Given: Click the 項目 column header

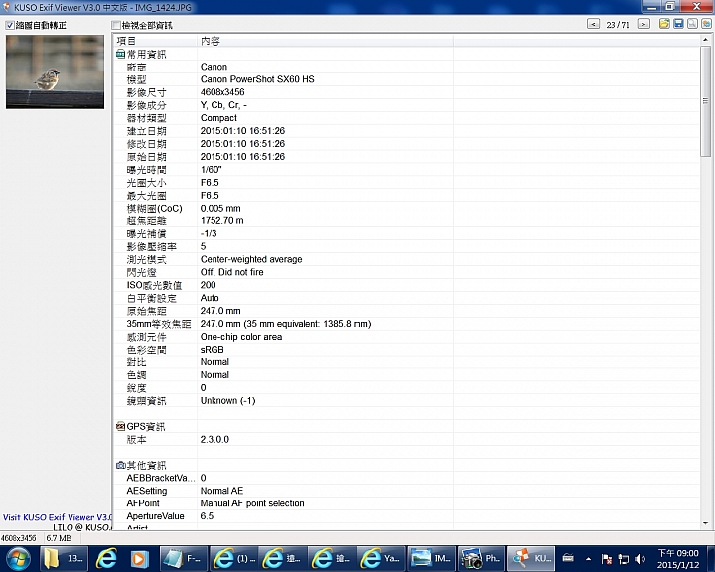Looking at the screenshot, I should [x=155, y=41].
